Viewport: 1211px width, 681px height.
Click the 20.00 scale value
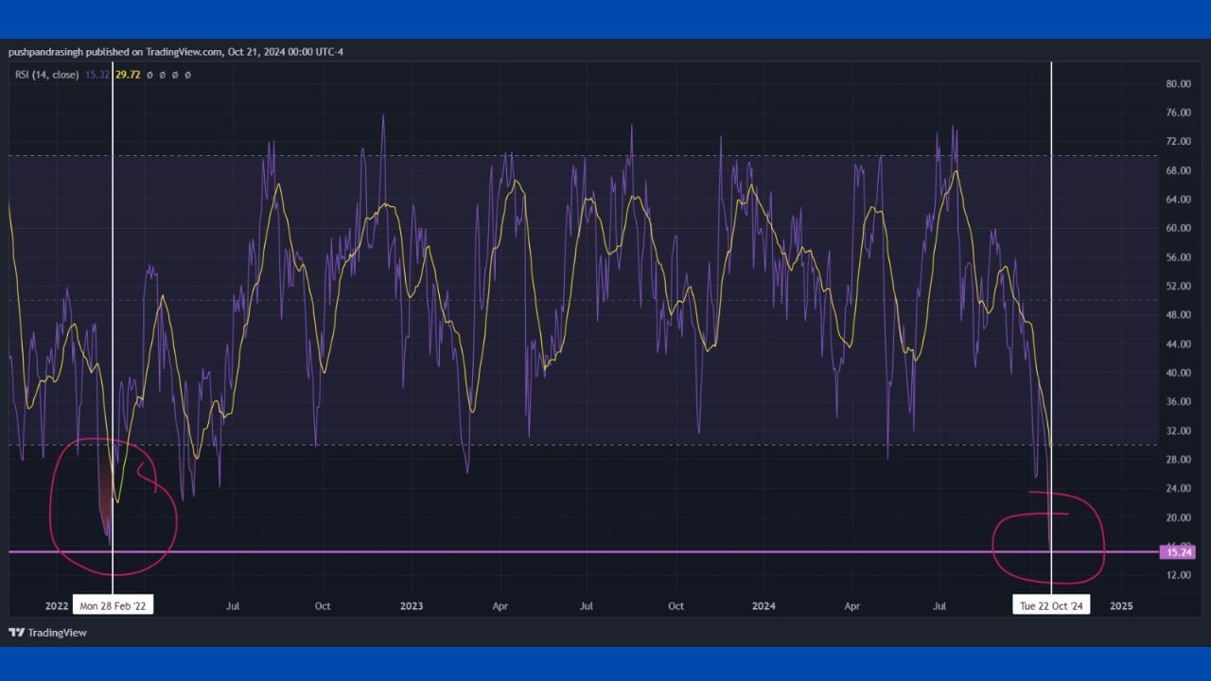click(x=1178, y=517)
